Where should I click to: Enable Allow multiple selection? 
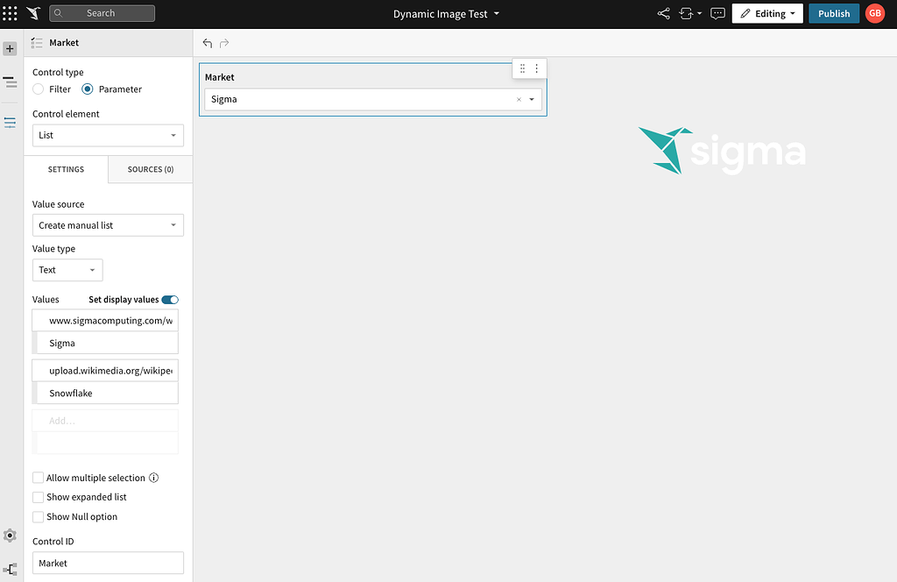point(38,478)
